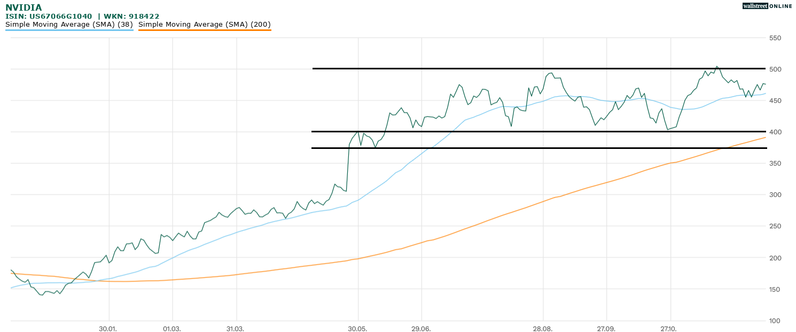The height and width of the screenshot is (332, 796).
Task: Click the 28.08. date label
Action: click(543, 329)
